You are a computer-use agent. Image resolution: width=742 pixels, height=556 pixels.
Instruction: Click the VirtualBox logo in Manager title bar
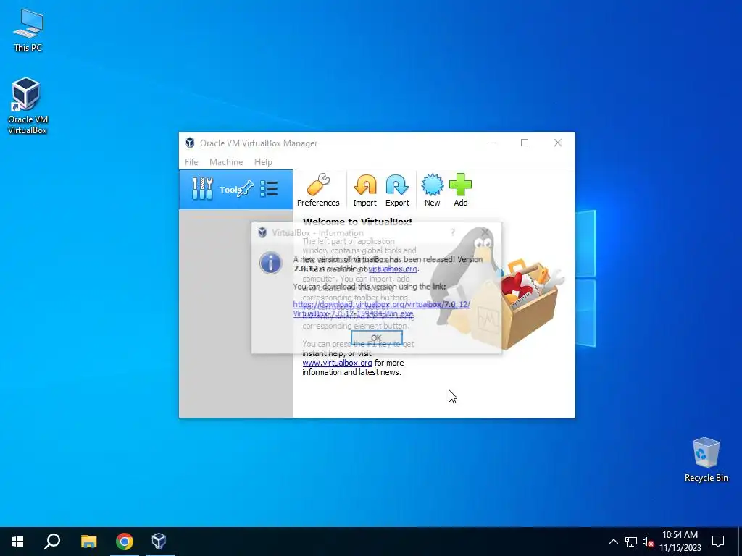coord(191,143)
